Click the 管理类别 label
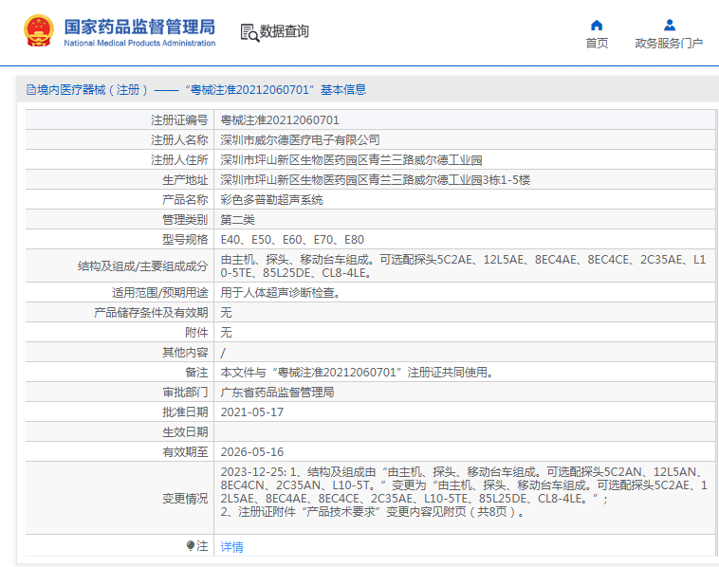 pyautogui.click(x=185, y=220)
